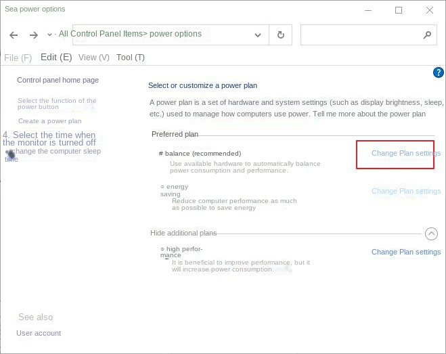
Task: Click Create a power plan link
Action: [49, 121]
